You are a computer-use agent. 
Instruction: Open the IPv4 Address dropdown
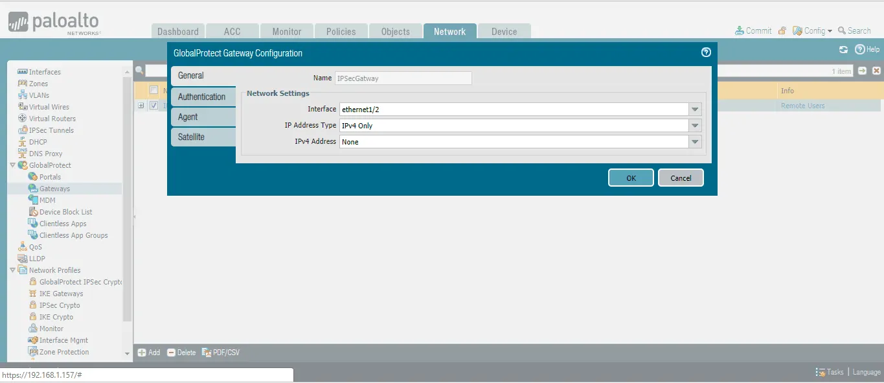click(695, 142)
